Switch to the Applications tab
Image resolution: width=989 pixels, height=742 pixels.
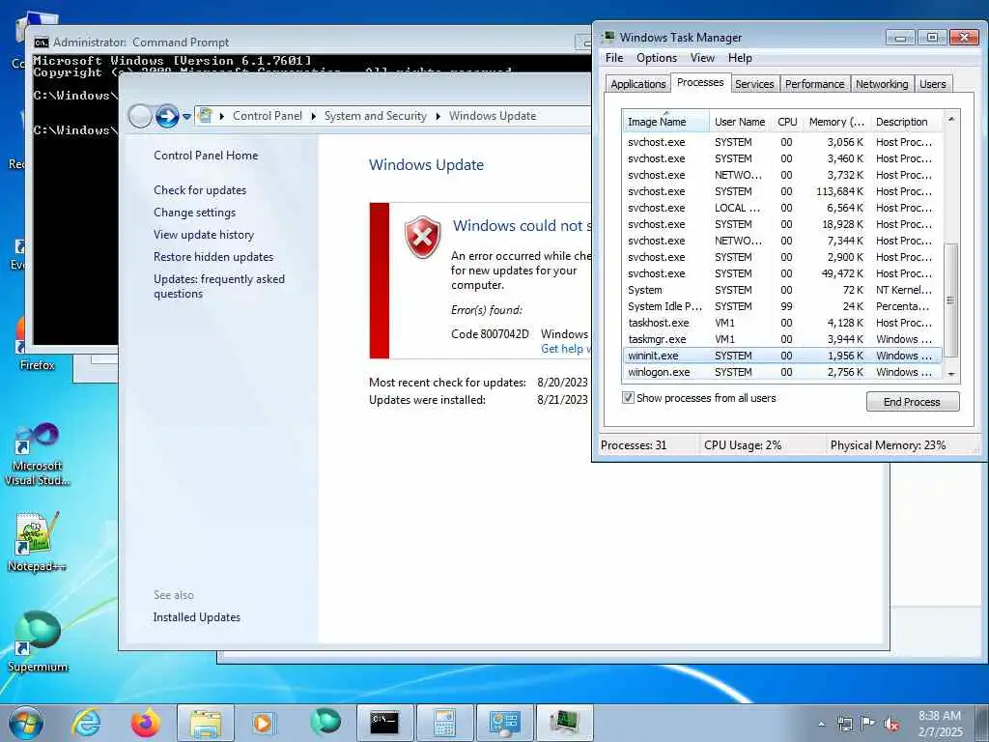click(637, 84)
